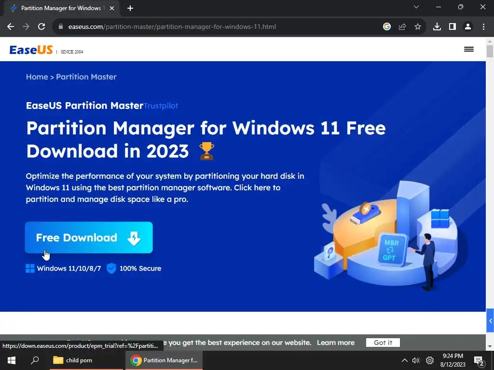Toggle the Chrome side panel
The height and width of the screenshot is (370, 494).
[452, 27]
